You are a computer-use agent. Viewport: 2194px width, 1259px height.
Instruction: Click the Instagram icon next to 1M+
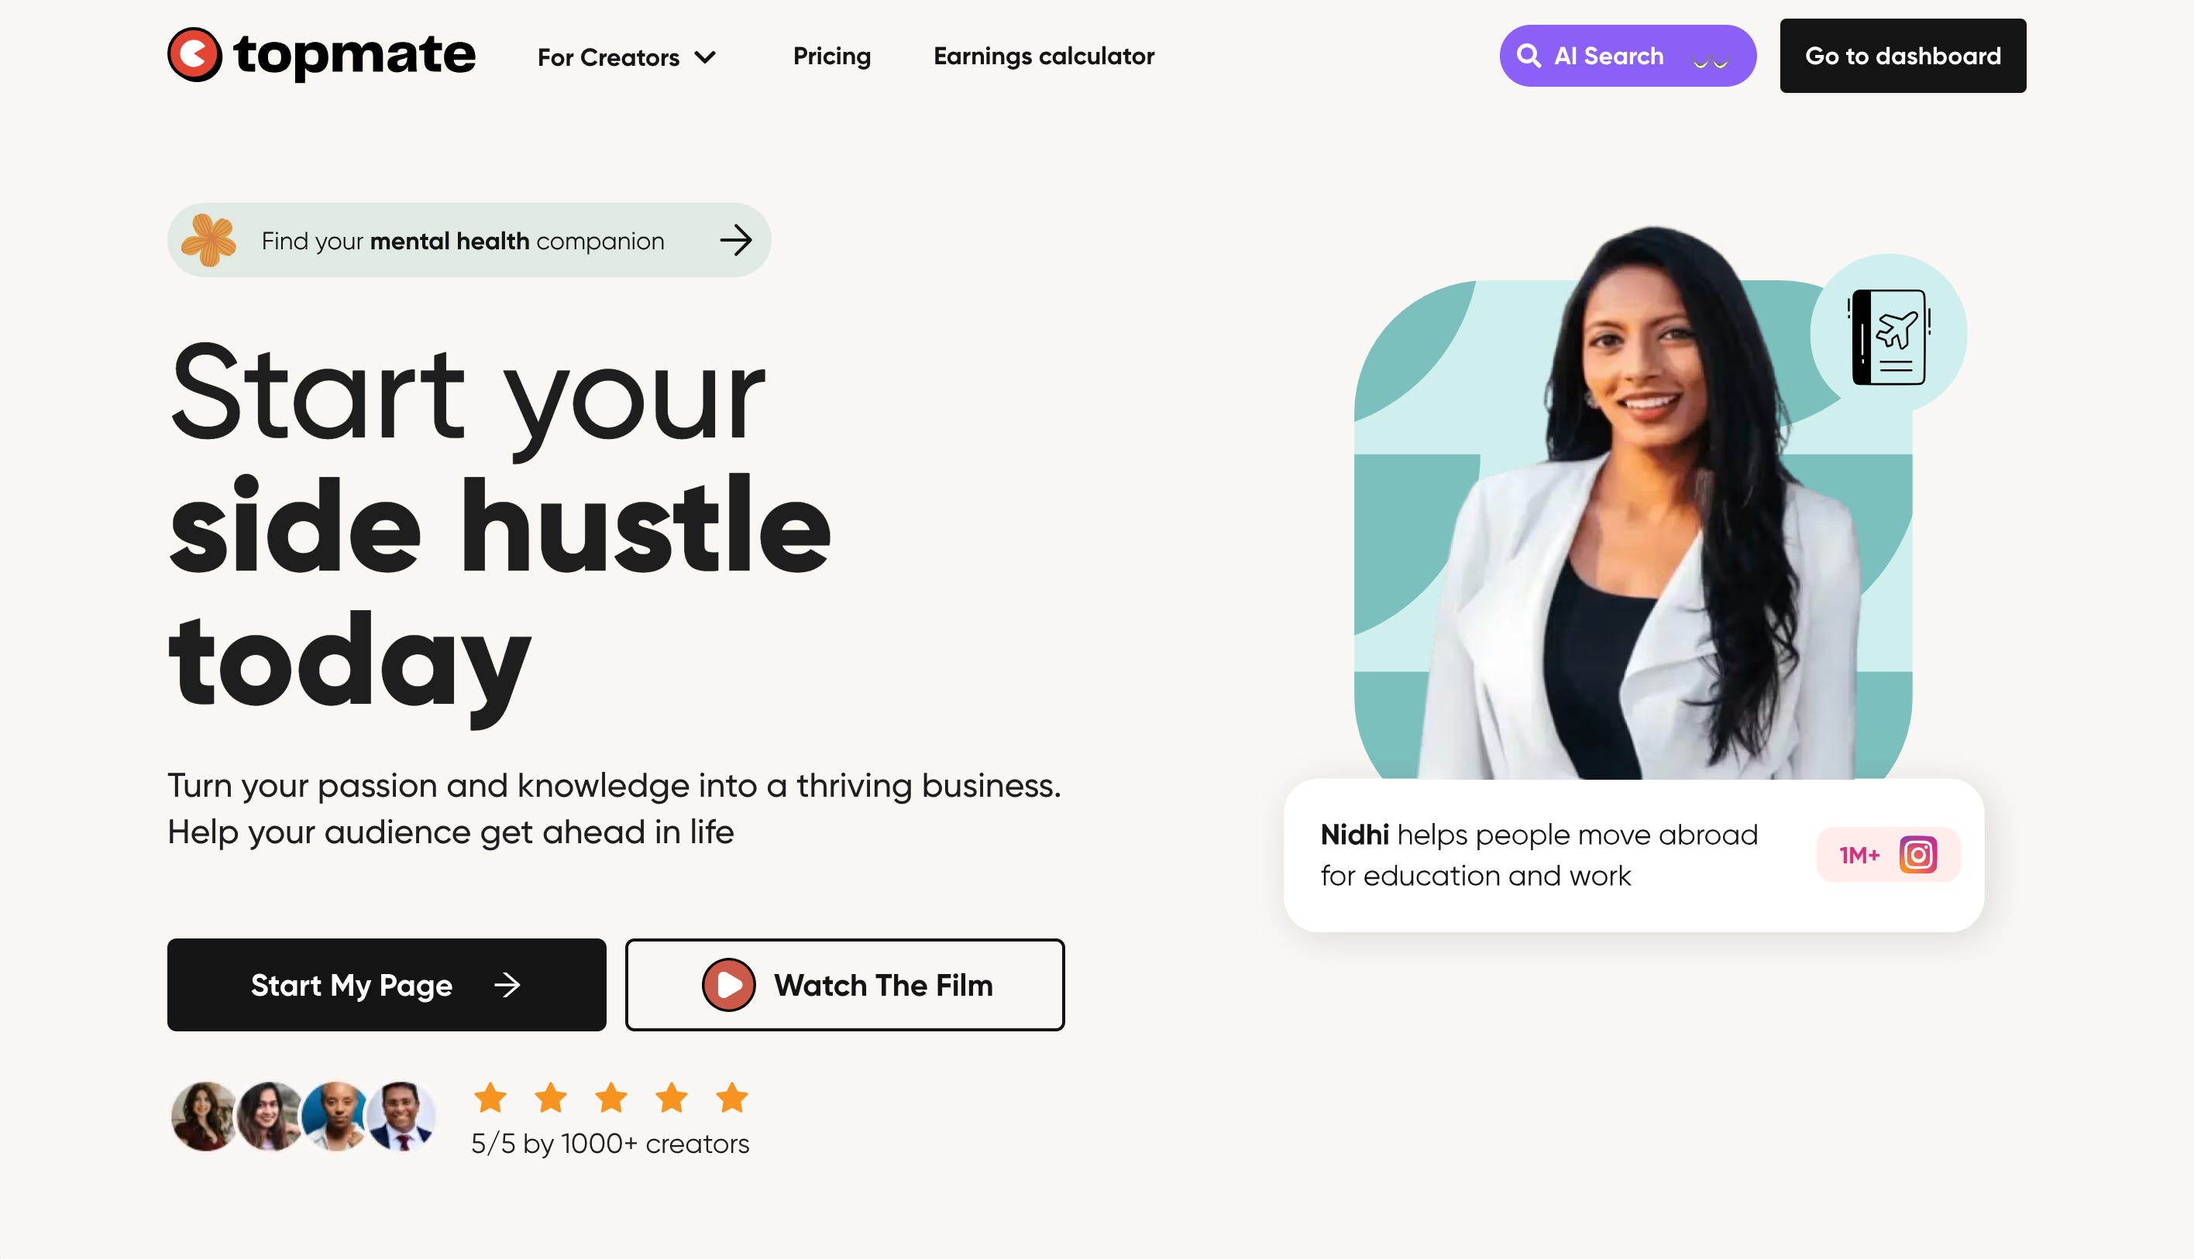coord(1918,855)
